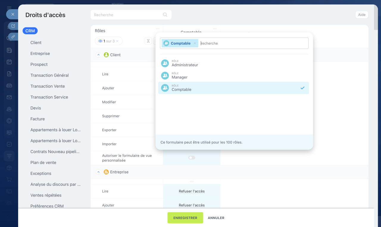Open panel in new window icon
This screenshot has width=381, height=227.
(x=13, y=26)
